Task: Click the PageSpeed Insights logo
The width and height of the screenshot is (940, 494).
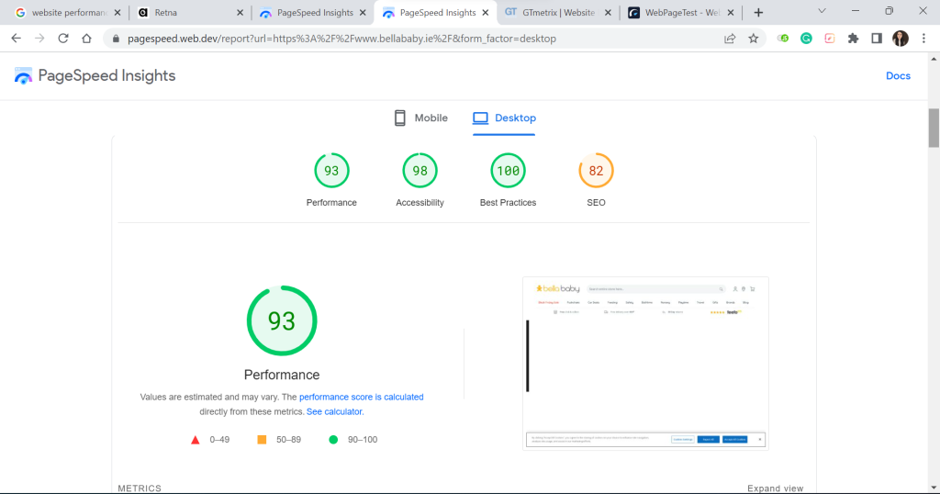Action: click(23, 75)
